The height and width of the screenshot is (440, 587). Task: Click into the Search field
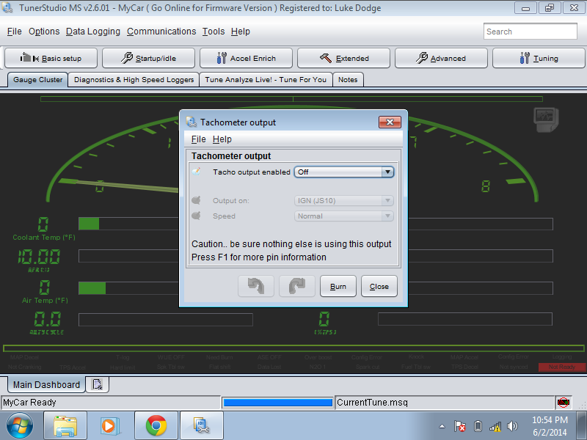(530, 32)
